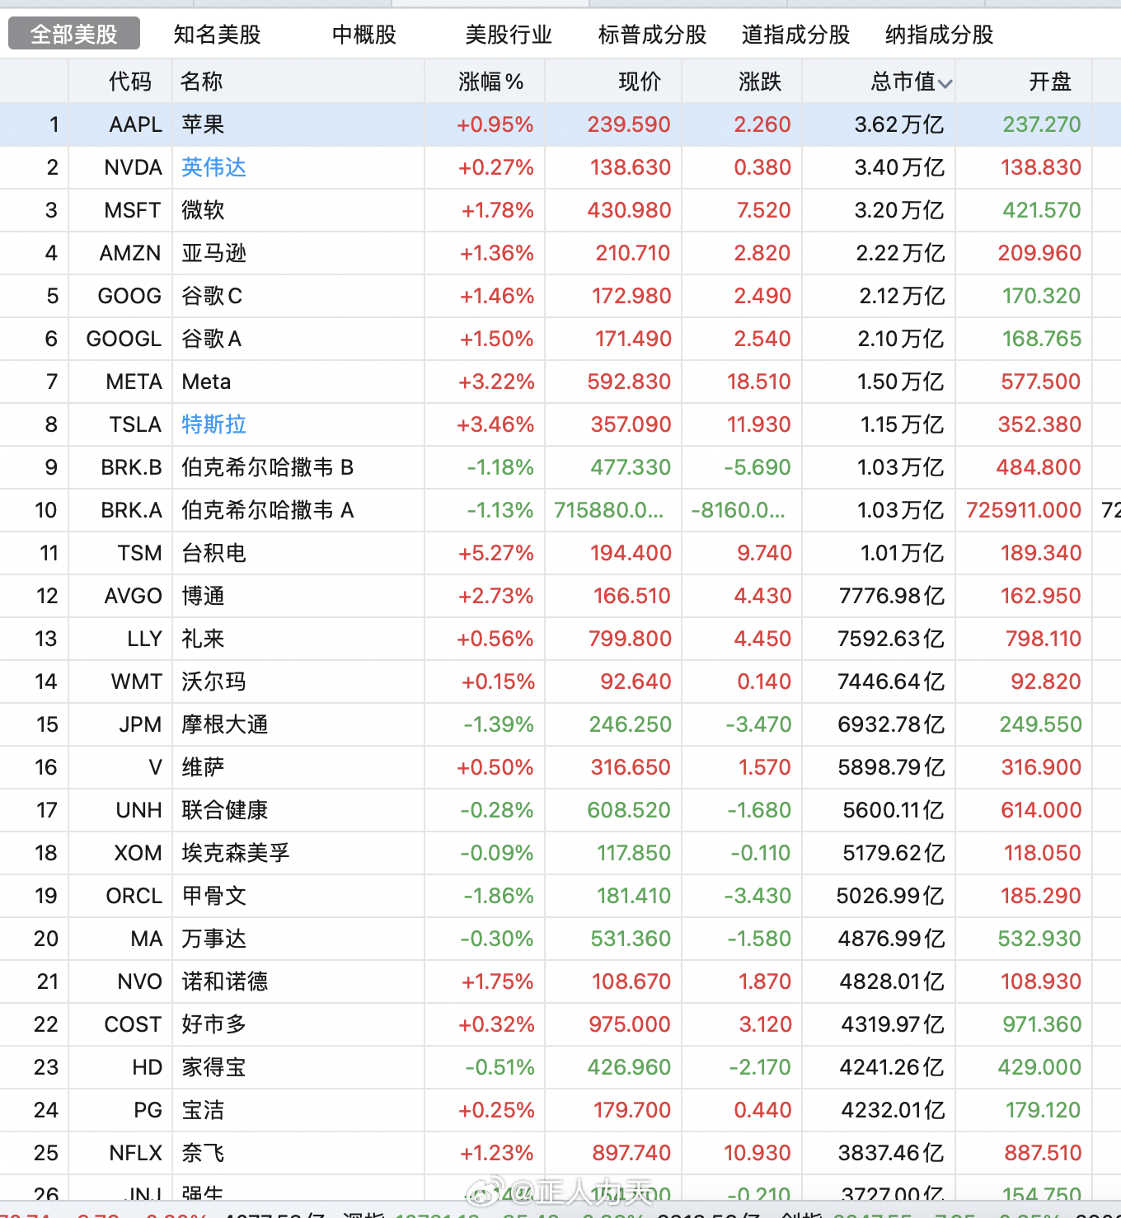Click BRK.B change -1.18%
The height and width of the screenshot is (1218, 1121).
(500, 467)
